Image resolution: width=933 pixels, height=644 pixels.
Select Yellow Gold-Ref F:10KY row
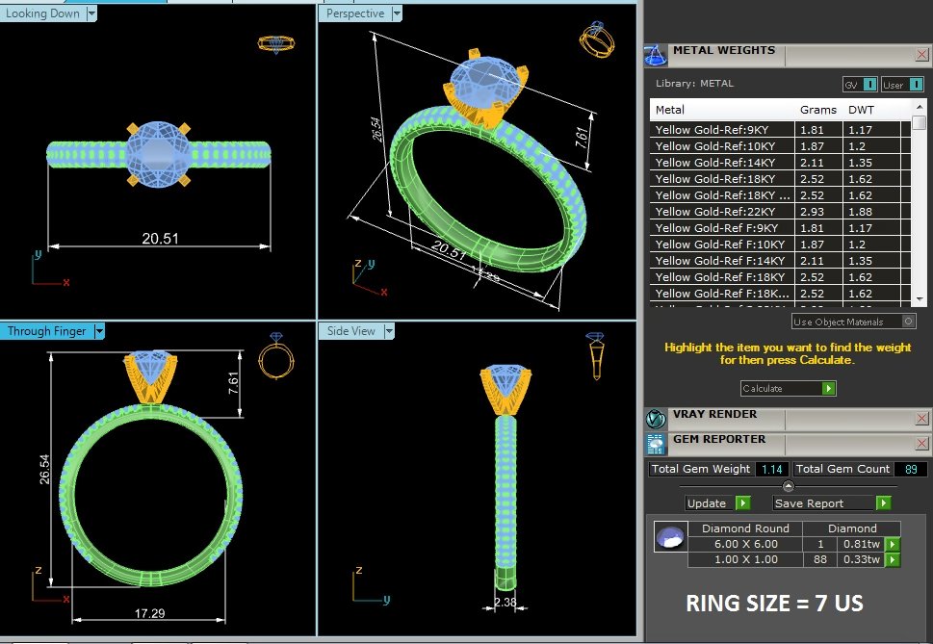point(780,245)
